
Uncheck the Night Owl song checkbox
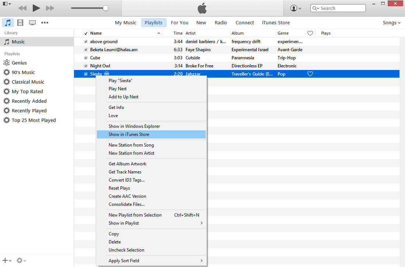(x=86, y=66)
